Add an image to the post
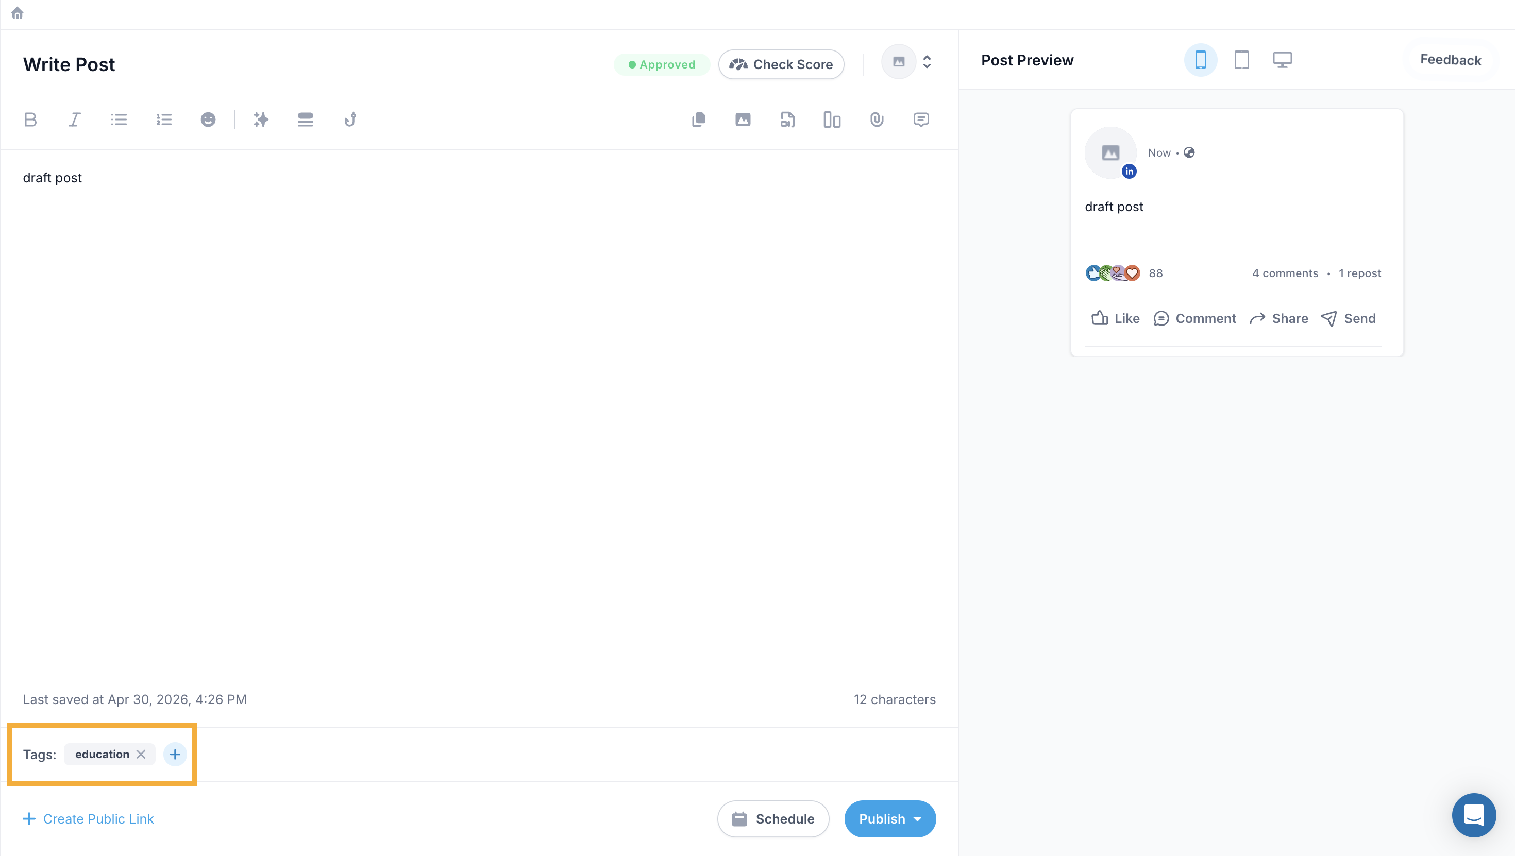The height and width of the screenshot is (856, 1515). click(743, 120)
